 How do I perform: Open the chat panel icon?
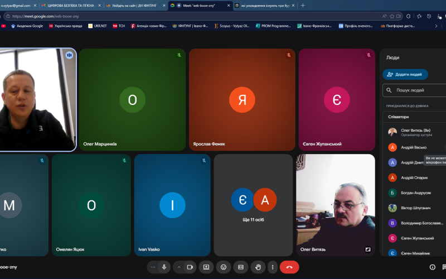click(444, 267)
